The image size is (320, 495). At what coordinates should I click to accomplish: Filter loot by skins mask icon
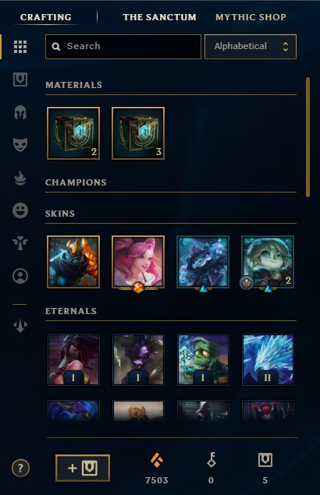(x=20, y=145)
